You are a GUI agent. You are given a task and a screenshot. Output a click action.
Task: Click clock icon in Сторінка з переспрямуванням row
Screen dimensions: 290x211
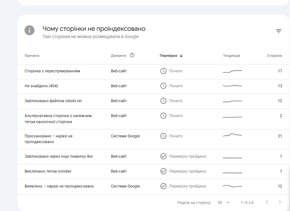click(163, 71)
